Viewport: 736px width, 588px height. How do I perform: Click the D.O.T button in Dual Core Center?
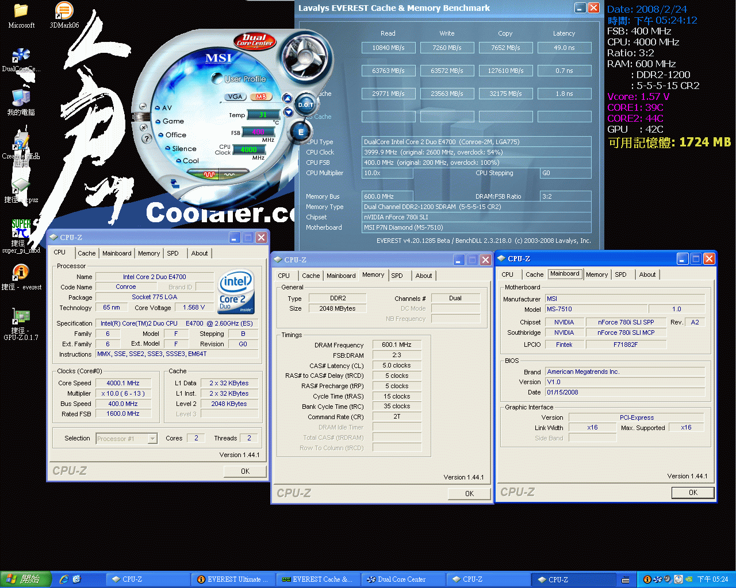[306, 105]
